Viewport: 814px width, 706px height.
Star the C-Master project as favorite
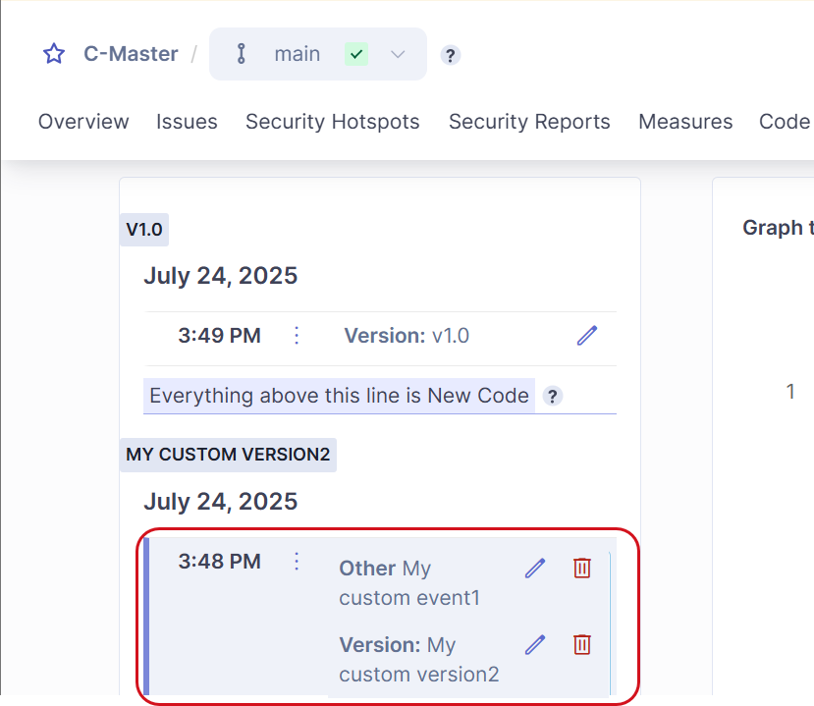pos(53,54)
